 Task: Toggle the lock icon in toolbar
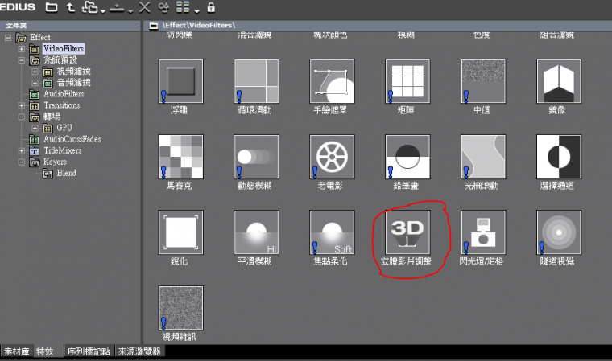point(211,7)
